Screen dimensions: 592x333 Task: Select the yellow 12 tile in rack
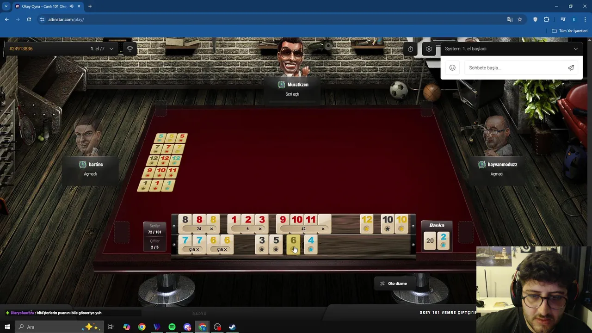tap(367, 224)
